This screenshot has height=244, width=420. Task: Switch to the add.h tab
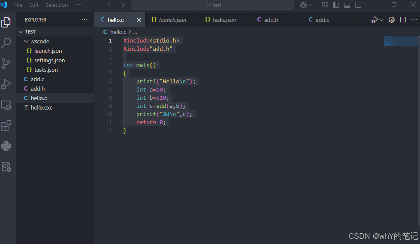(x=276, y=20)
